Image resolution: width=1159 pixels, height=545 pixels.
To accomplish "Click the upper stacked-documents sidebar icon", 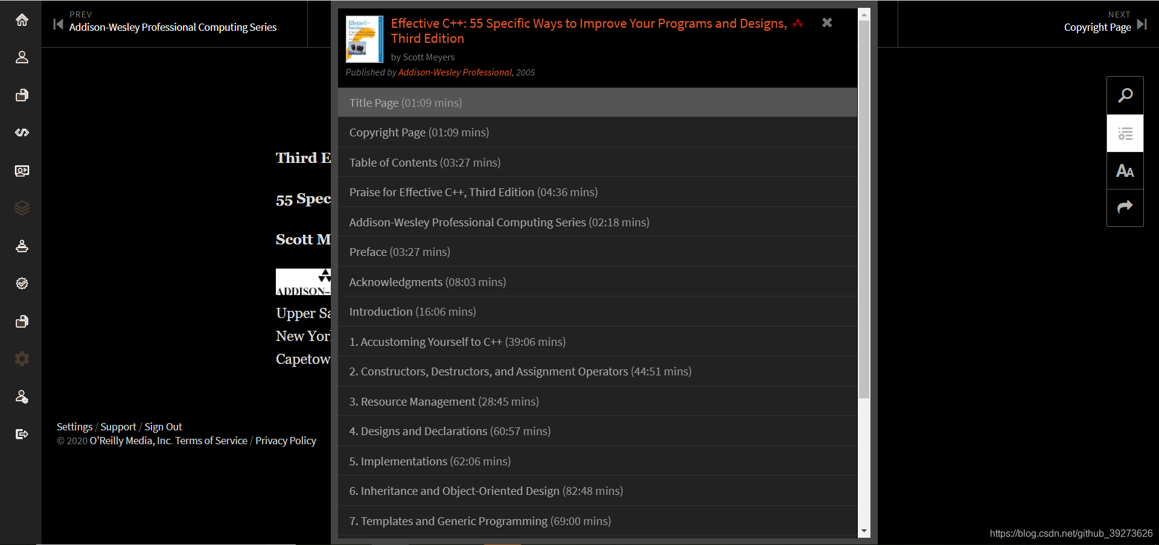I will coord(22,95).
